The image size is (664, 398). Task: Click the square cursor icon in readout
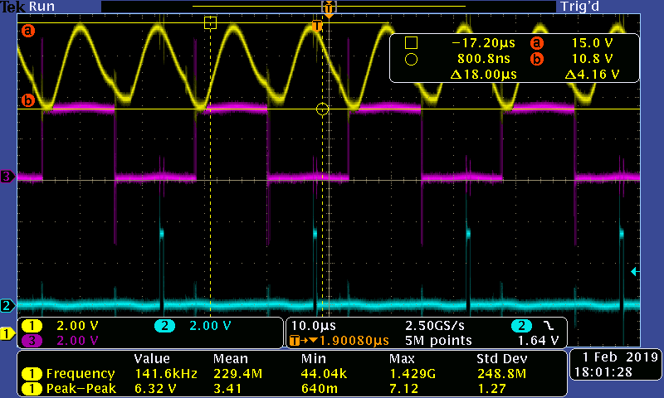(x=411, y=43)
